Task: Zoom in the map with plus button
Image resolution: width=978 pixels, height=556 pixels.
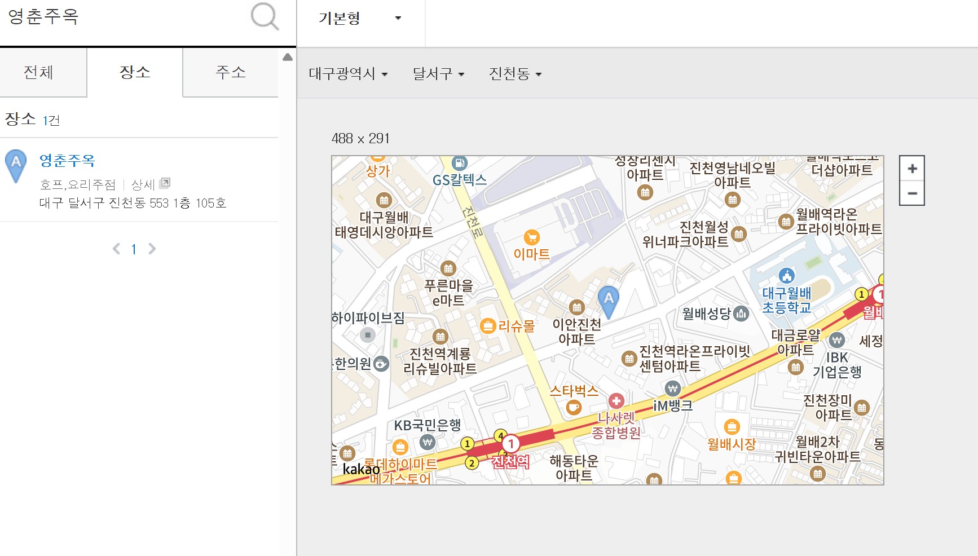Action: click(x=912, y=169)
